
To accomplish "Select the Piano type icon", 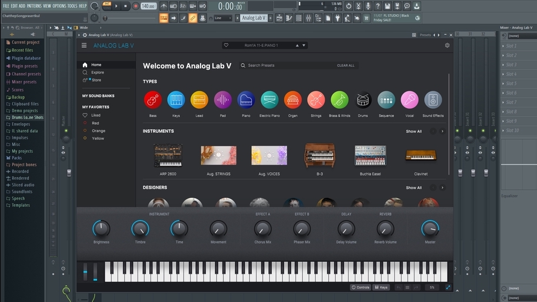I will [246, 100].
